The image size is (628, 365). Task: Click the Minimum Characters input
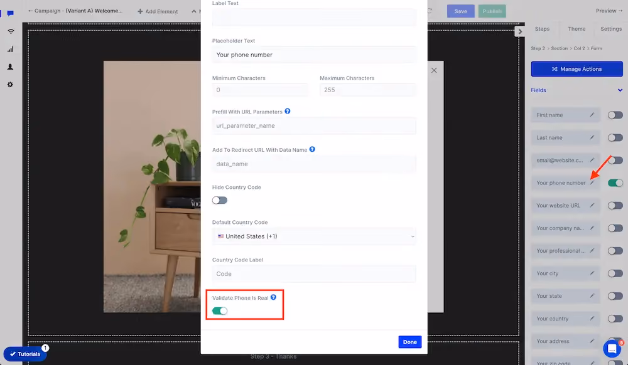(x=260, y=90)
